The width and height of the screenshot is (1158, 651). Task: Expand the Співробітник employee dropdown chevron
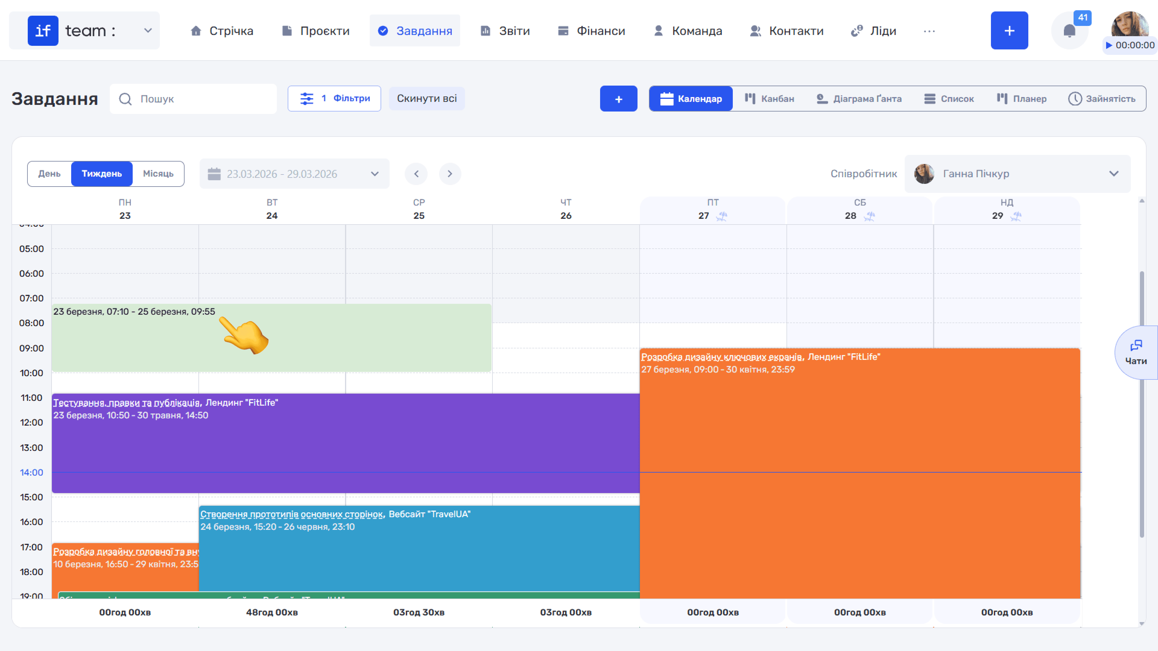coord(1113,174)
